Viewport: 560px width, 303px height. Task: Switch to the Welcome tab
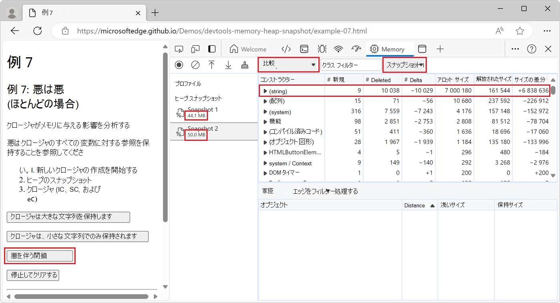coord(249,48)
